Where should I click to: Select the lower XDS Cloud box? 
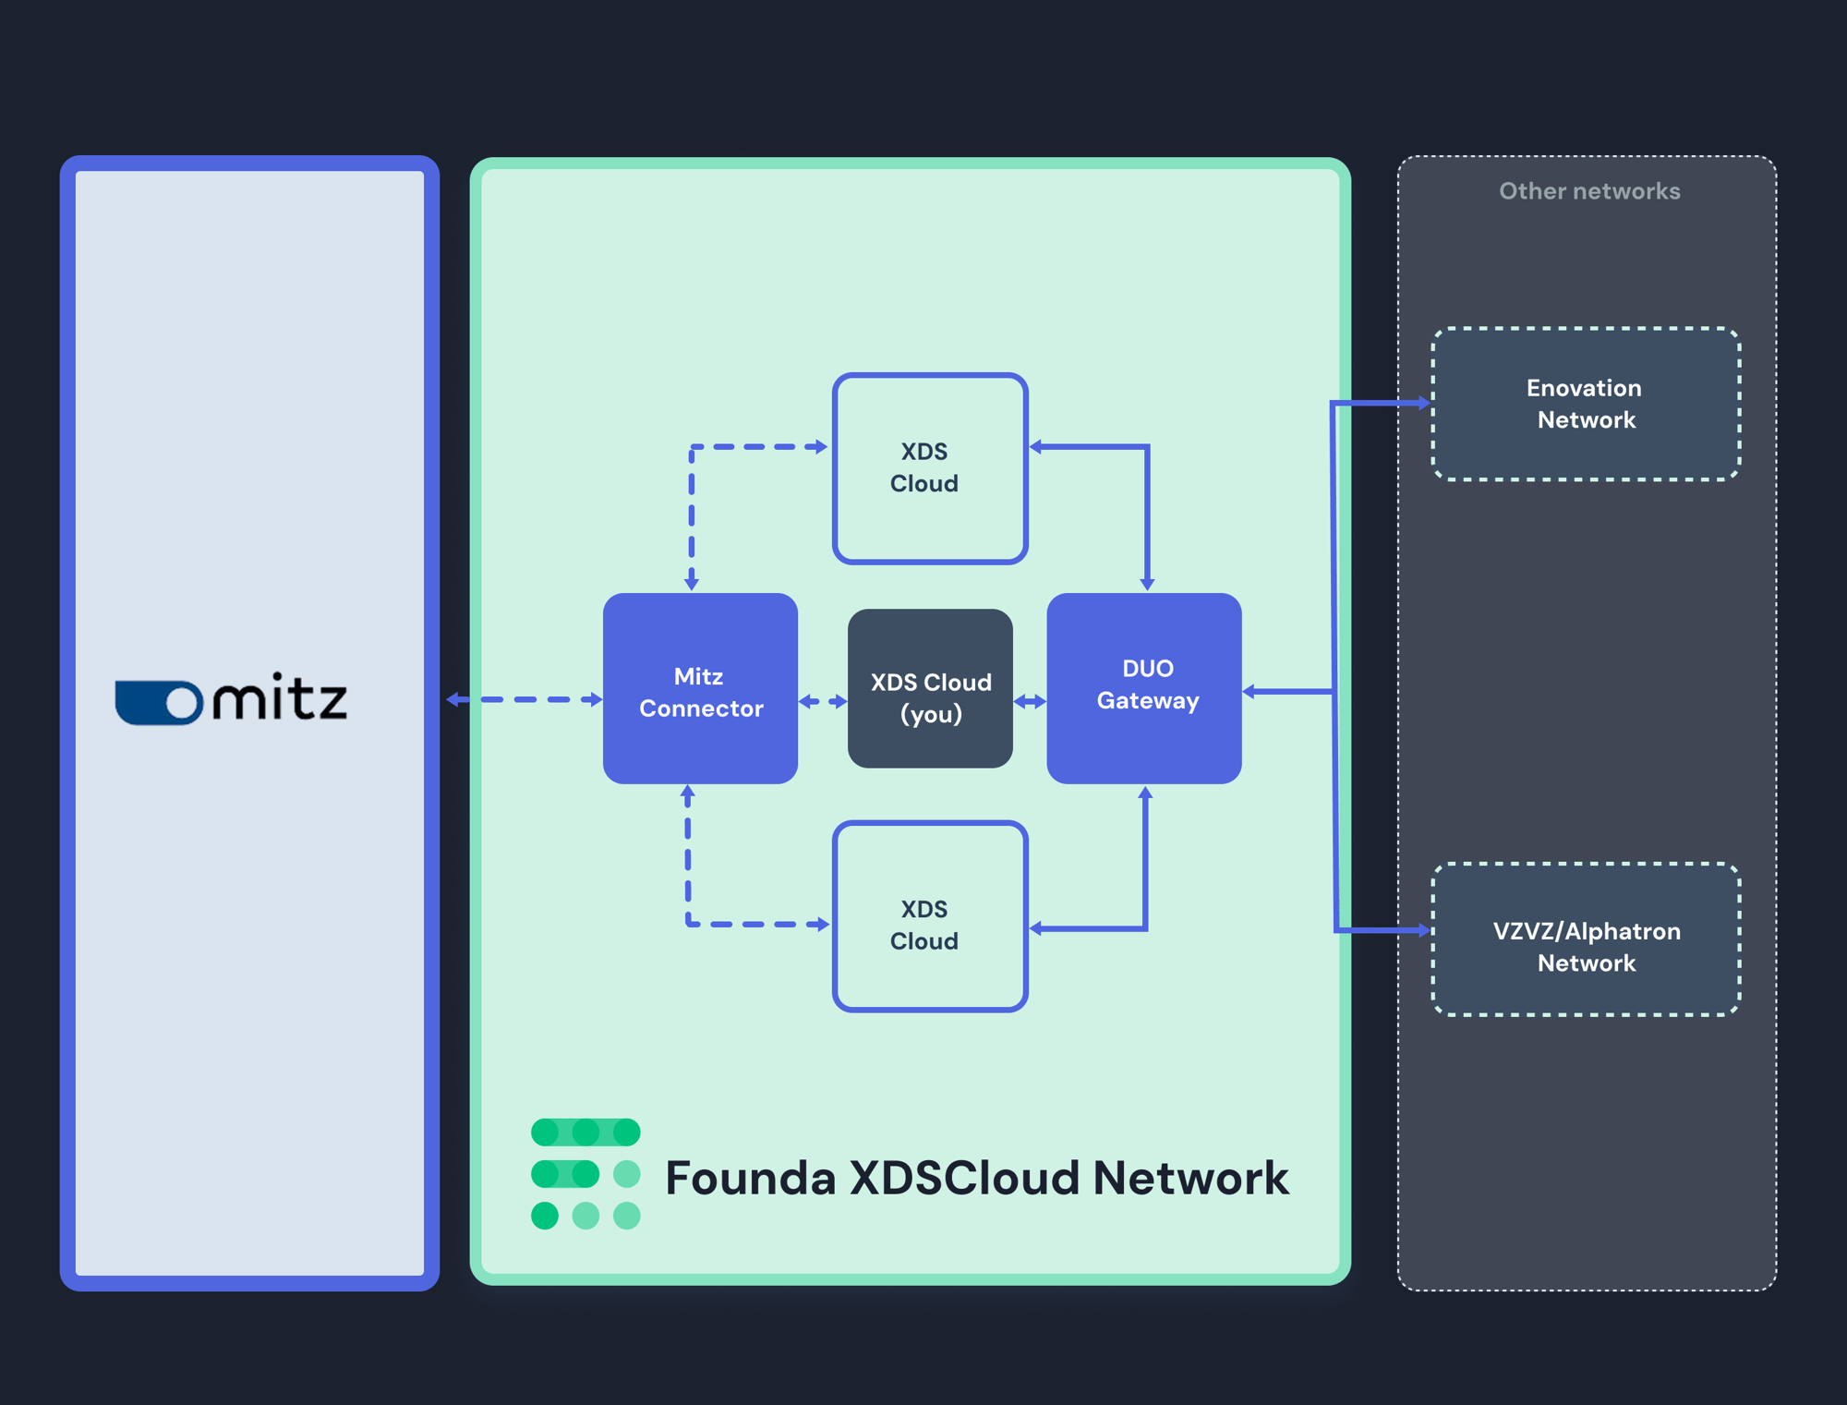click(x=930, y=916)
